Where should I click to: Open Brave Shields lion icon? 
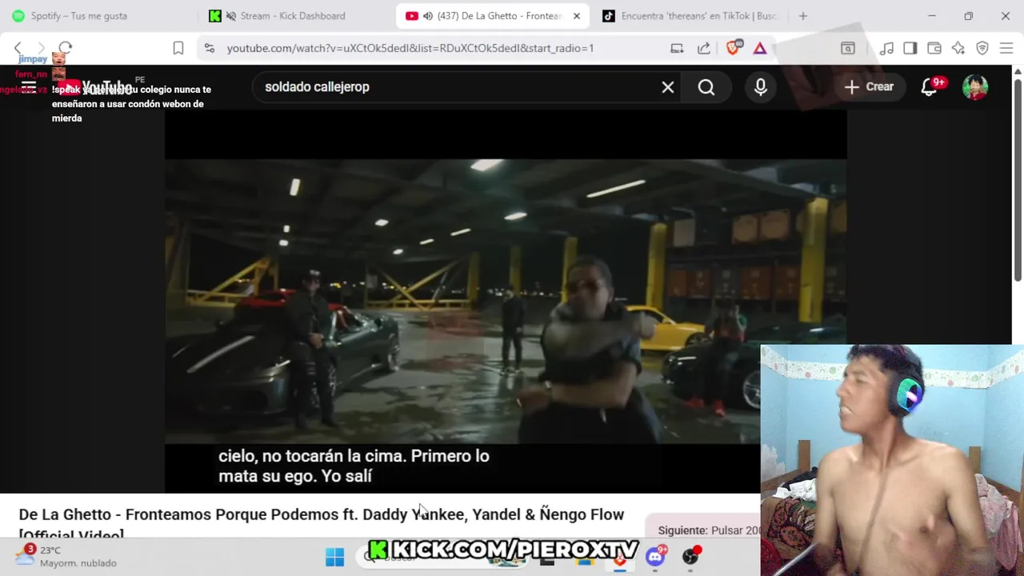coord(733,48)
